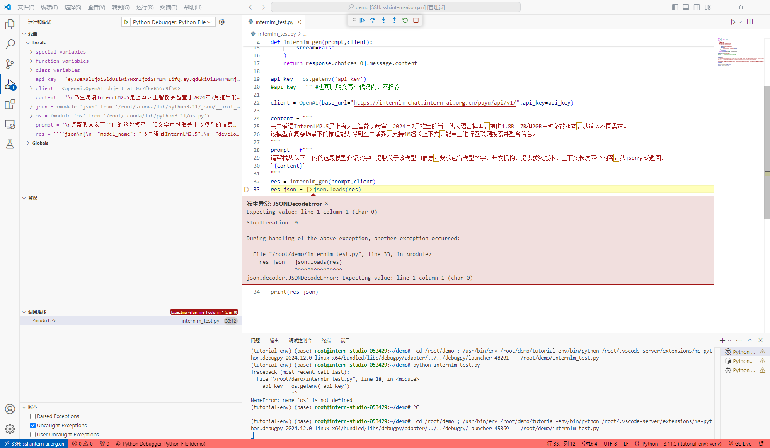Switch to 调试控制台 panel tab
This screenshot has width=770, height=448.
click(300, 341)
